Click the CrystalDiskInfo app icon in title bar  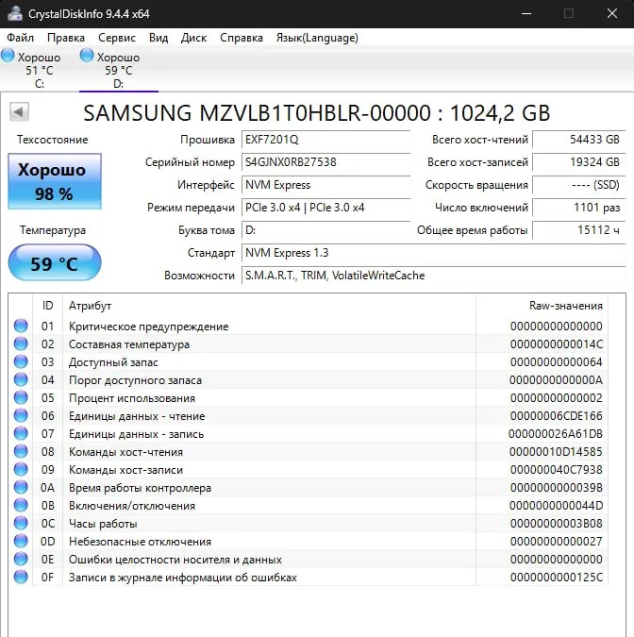[15, 13]
